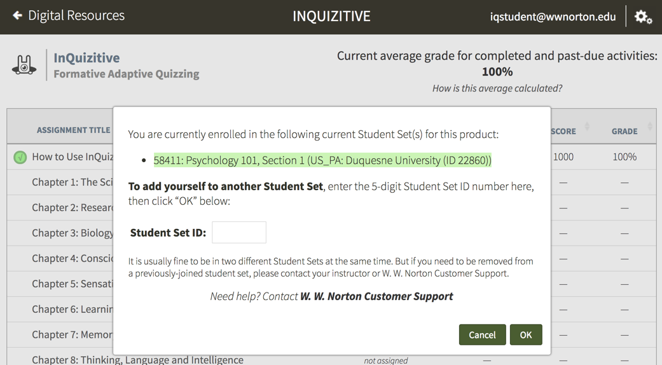Click the back arrow beside Digital Resources
The image size is (662, 365).
(17, 15)
